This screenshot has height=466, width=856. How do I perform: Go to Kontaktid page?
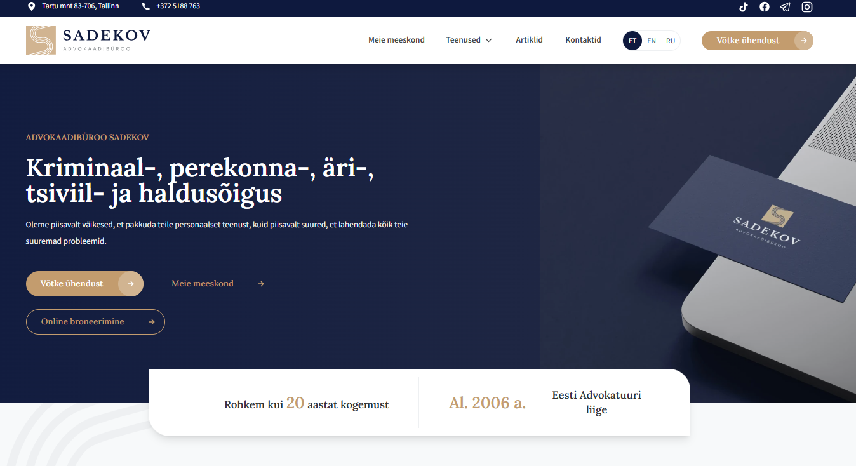(x=583, y=40)
